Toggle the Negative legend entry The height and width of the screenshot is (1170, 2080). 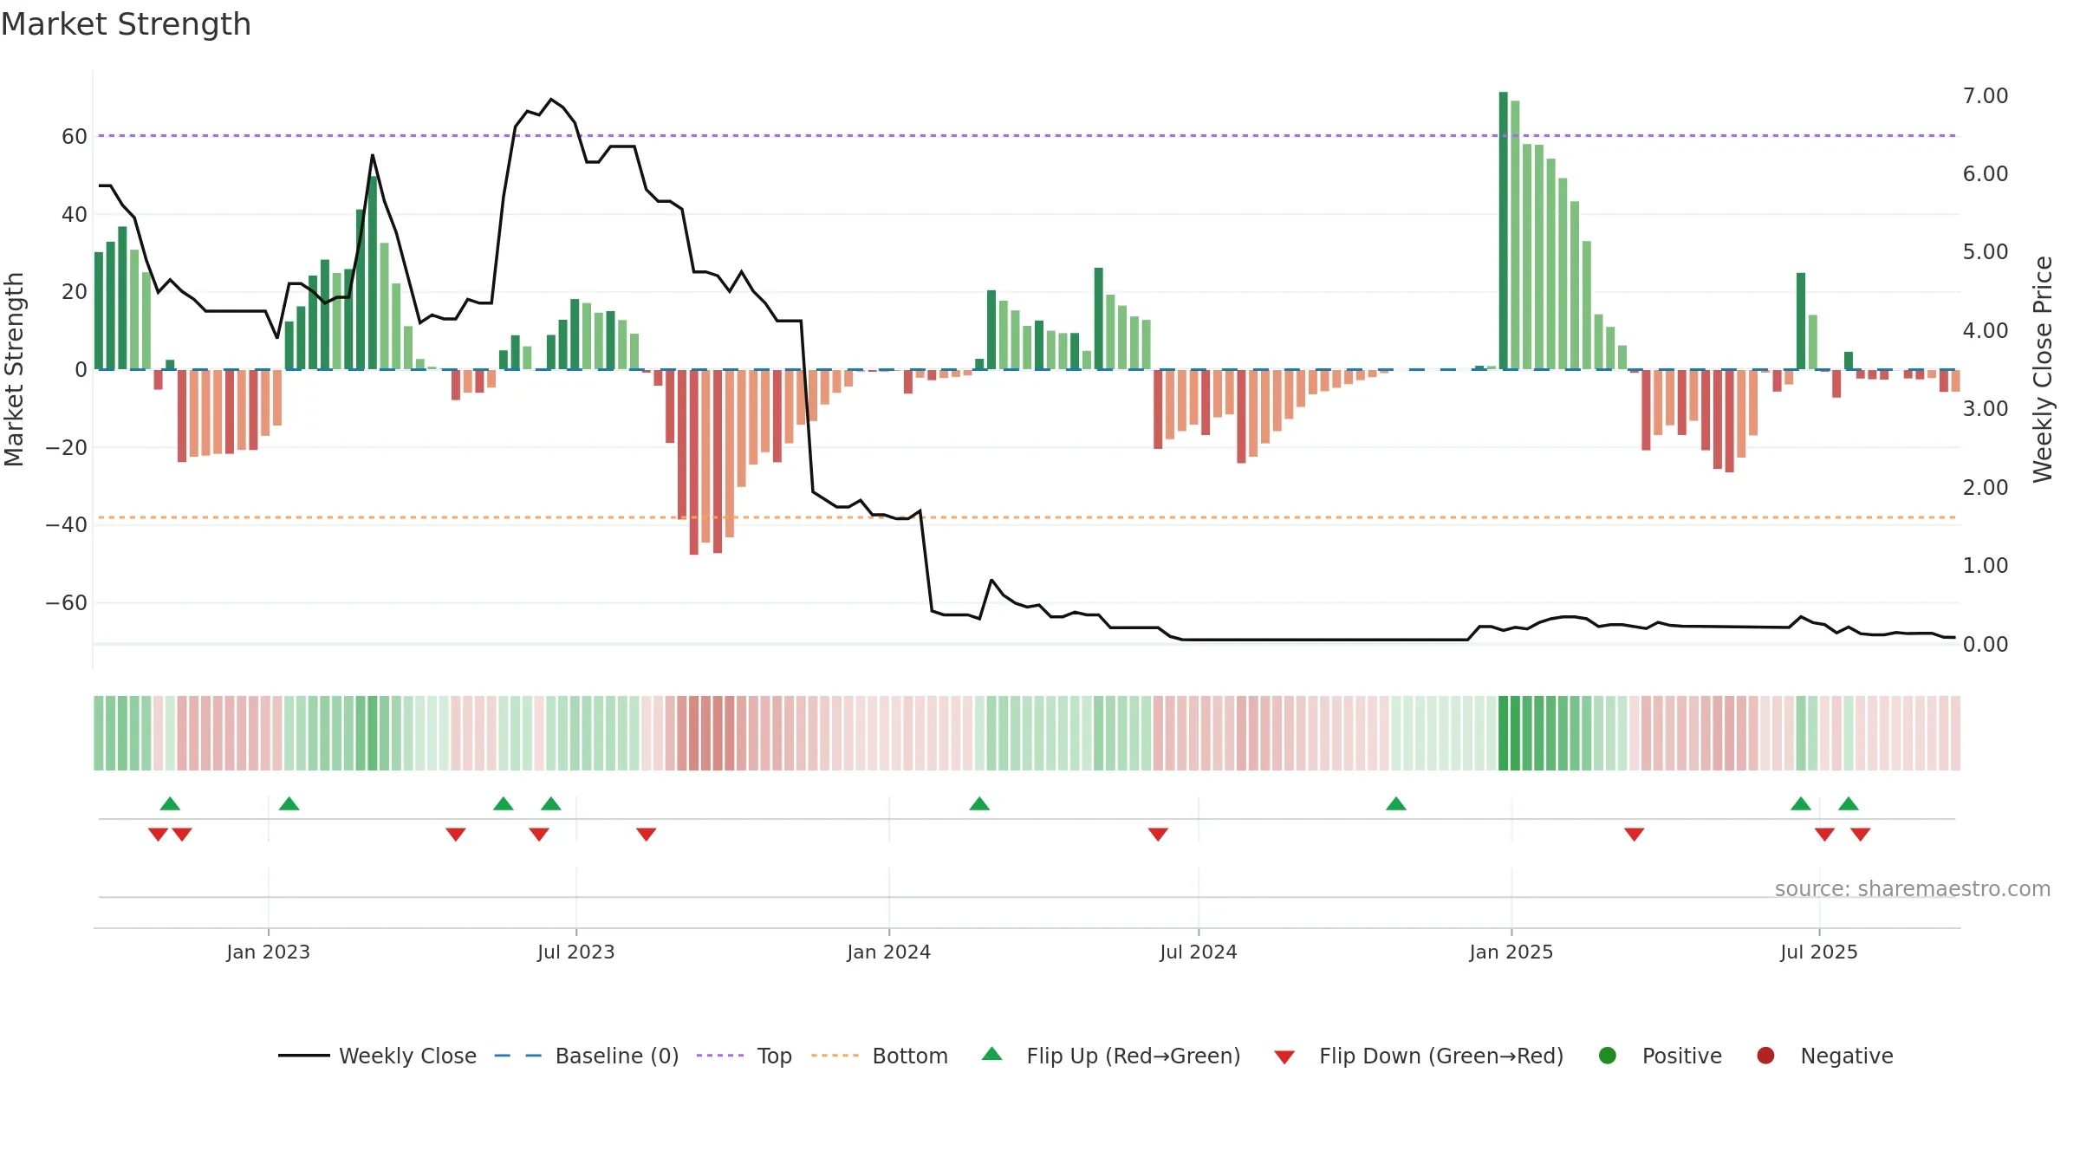tap(1824, 1056)
